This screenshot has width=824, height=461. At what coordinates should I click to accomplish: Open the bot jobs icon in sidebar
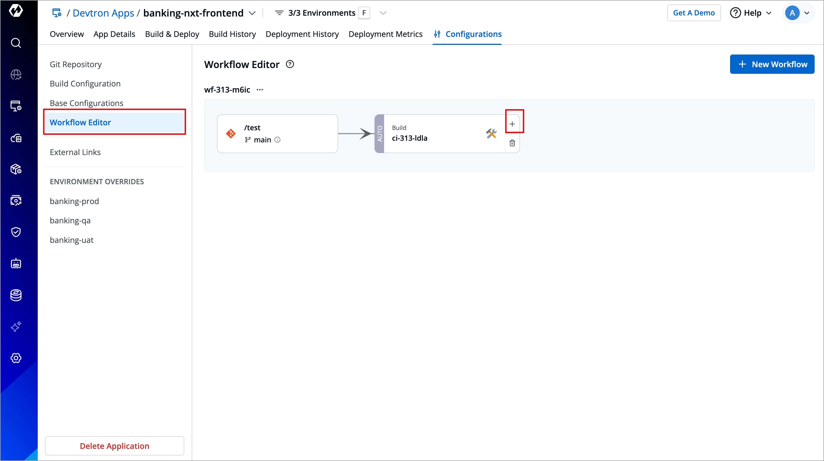(x=16, y=264)
